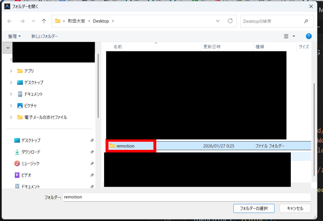
Task: Open the address bar history dropdown
Action: point(218,21)
